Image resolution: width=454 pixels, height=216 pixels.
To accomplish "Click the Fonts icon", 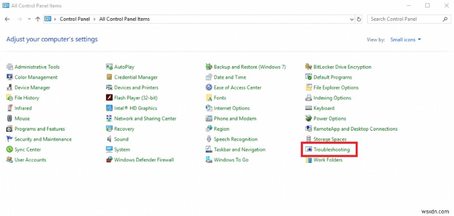I will [209, 98].
